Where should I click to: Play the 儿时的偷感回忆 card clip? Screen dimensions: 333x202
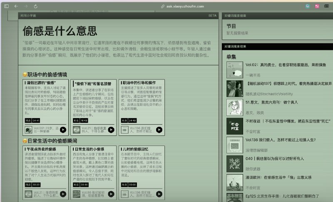tap(159, 194)
